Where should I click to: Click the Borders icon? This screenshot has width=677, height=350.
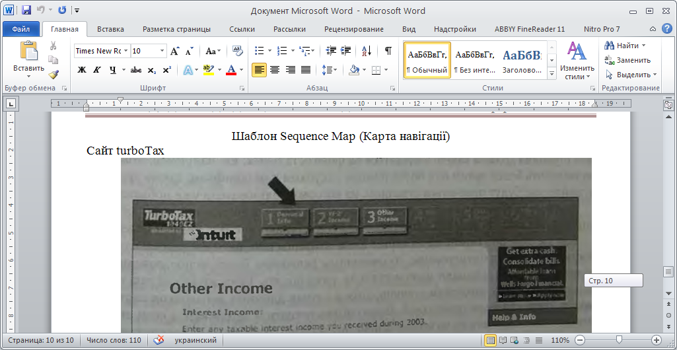(x=376, y=70)
